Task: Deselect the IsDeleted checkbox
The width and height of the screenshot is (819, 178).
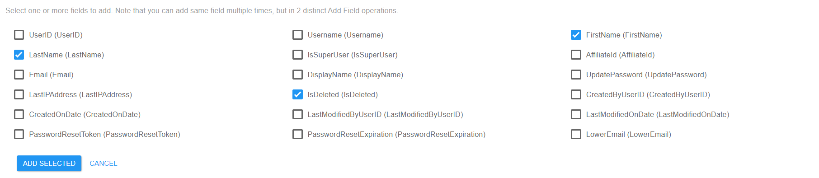Action: [x=297, y=94]
